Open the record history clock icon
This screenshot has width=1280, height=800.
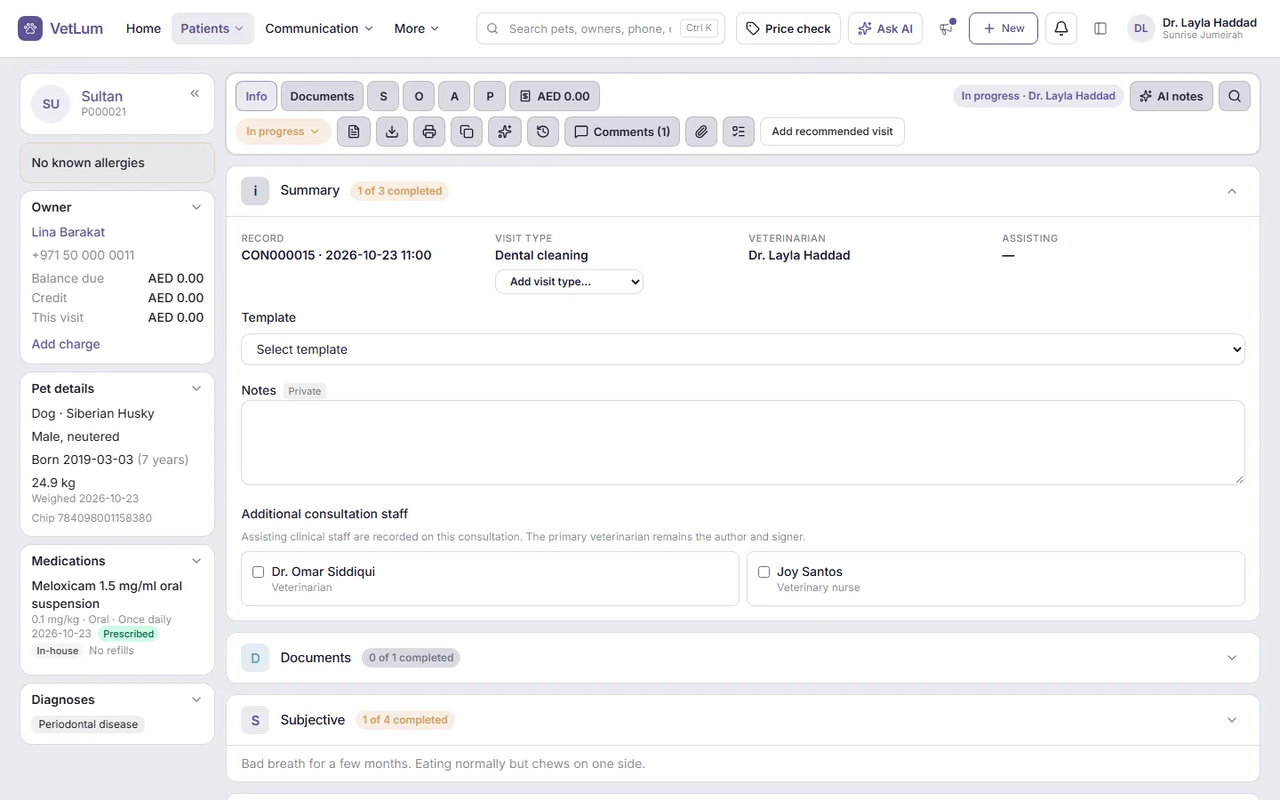click(543, 132)
